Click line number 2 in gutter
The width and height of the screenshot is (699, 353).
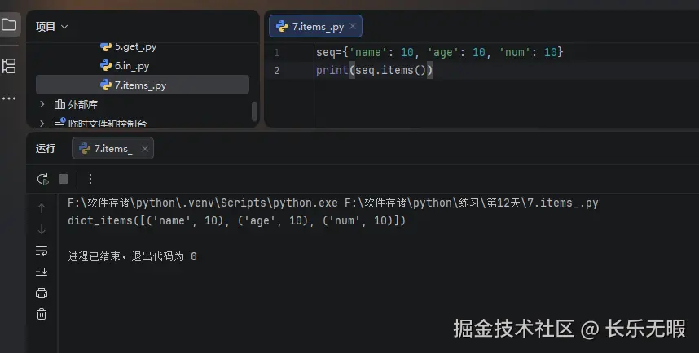click(276, 70)
